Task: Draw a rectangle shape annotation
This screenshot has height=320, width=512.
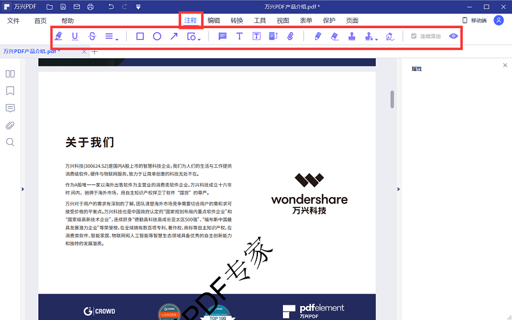Action: coord(140,36)
